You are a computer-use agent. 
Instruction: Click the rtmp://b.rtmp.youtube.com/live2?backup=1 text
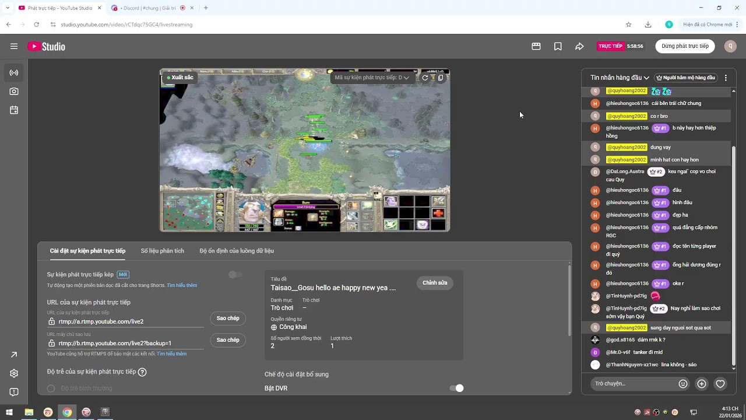(x=115, y=344)
